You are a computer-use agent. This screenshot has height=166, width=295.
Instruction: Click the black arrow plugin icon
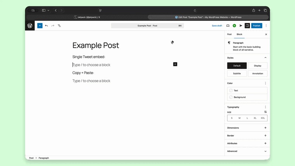[x=241, y=25]
